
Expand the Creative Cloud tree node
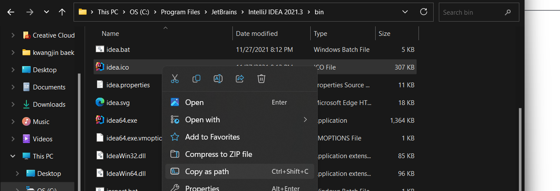[x=13, y=35]
